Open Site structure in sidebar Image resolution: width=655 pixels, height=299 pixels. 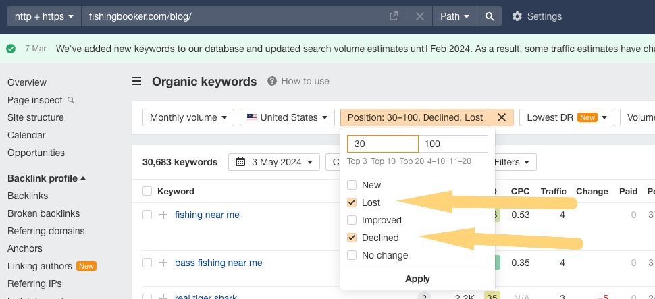[x=36, y=117]
